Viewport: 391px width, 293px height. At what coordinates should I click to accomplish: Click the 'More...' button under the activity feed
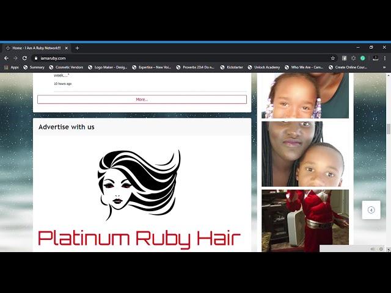pyautogui.click(x=142, y=99)
